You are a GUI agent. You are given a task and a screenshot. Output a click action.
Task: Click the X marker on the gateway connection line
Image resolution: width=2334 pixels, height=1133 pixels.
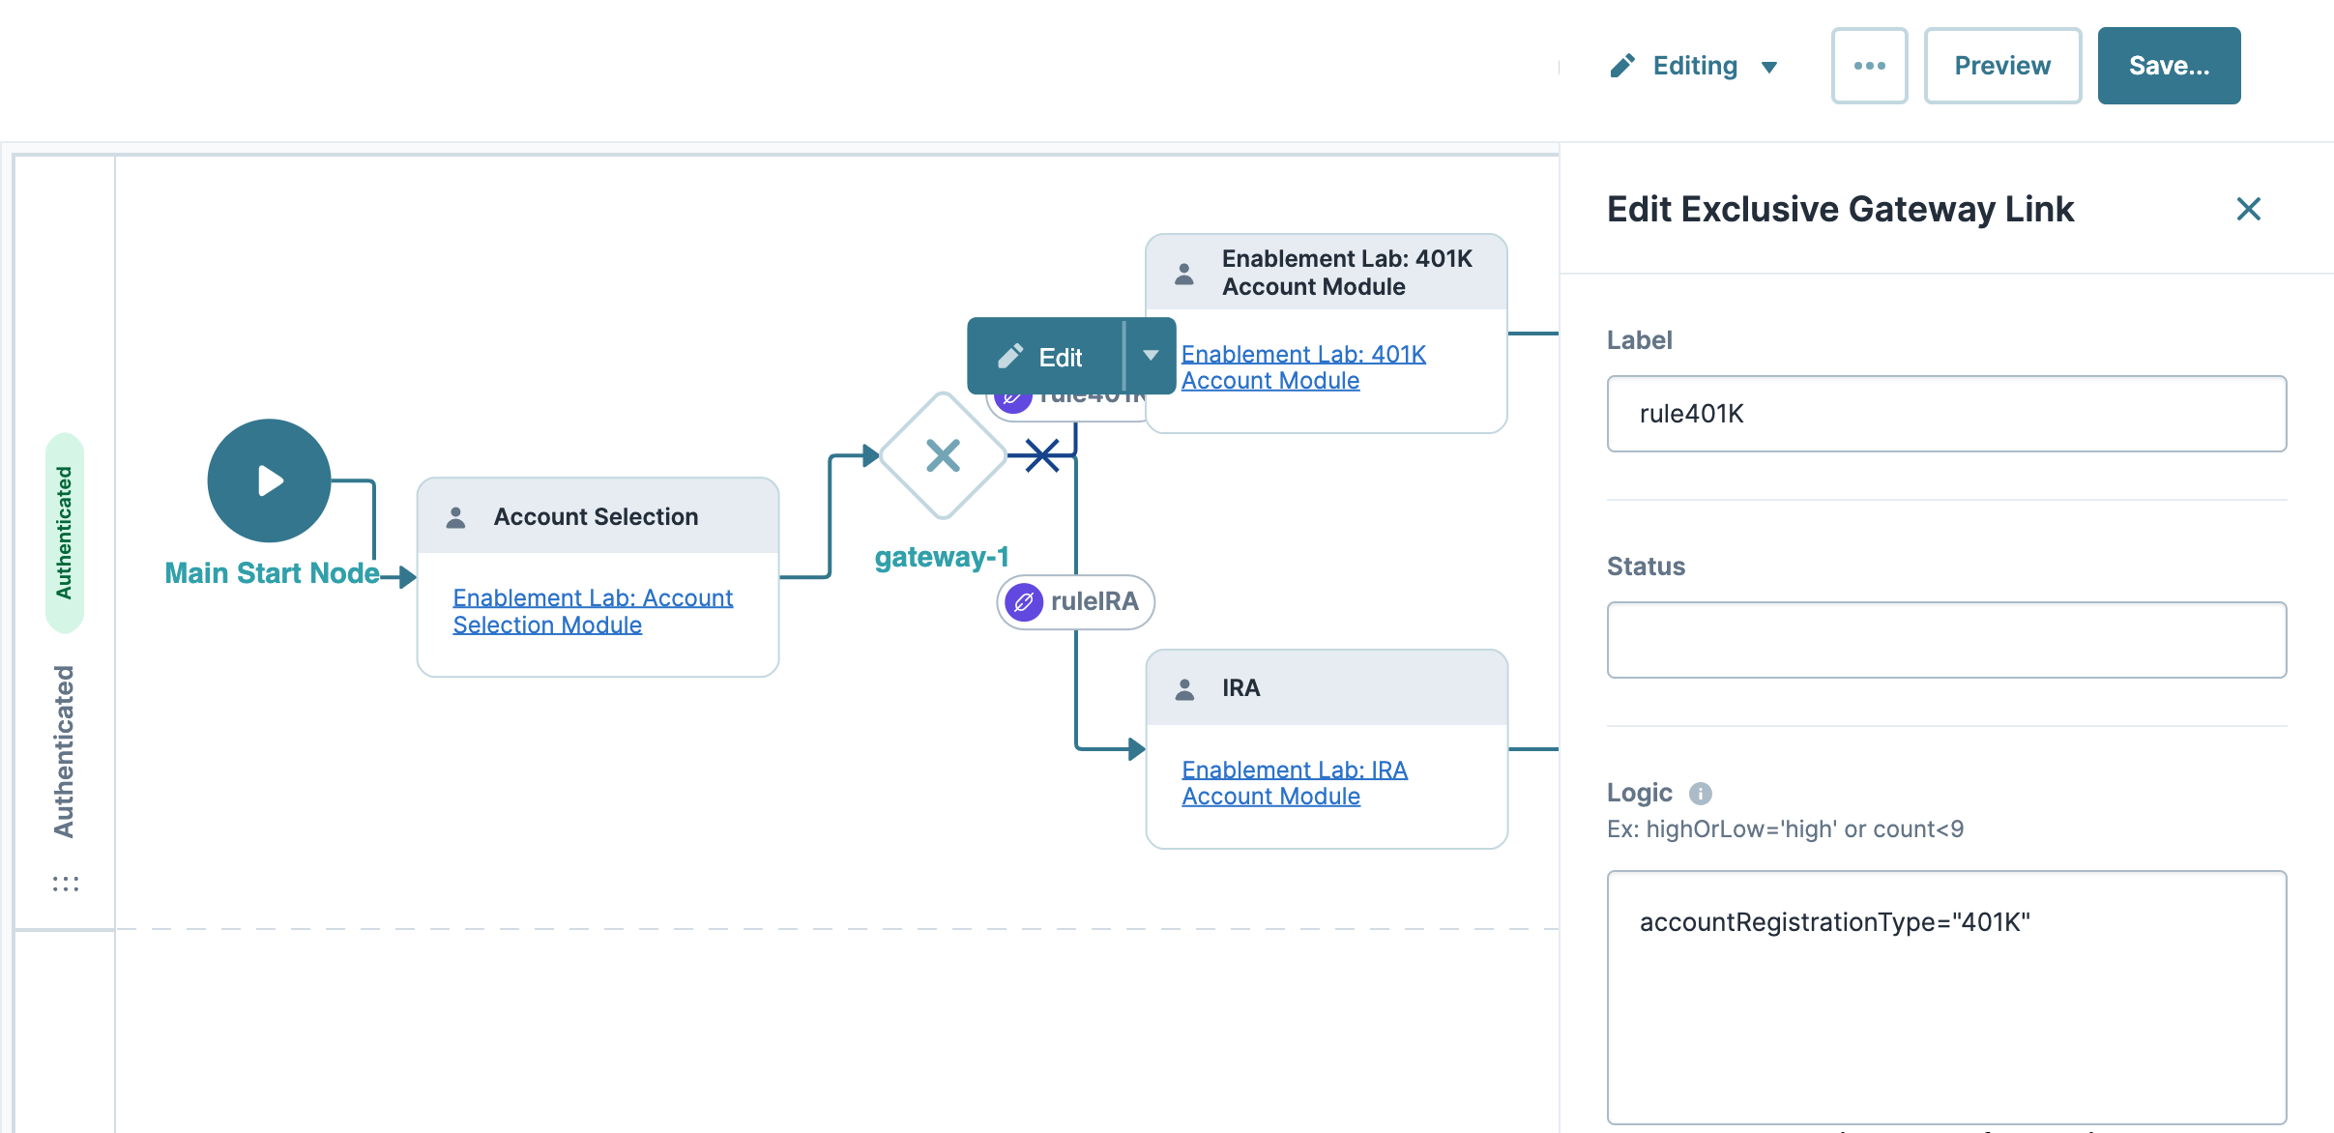[x=1041, y=456]
